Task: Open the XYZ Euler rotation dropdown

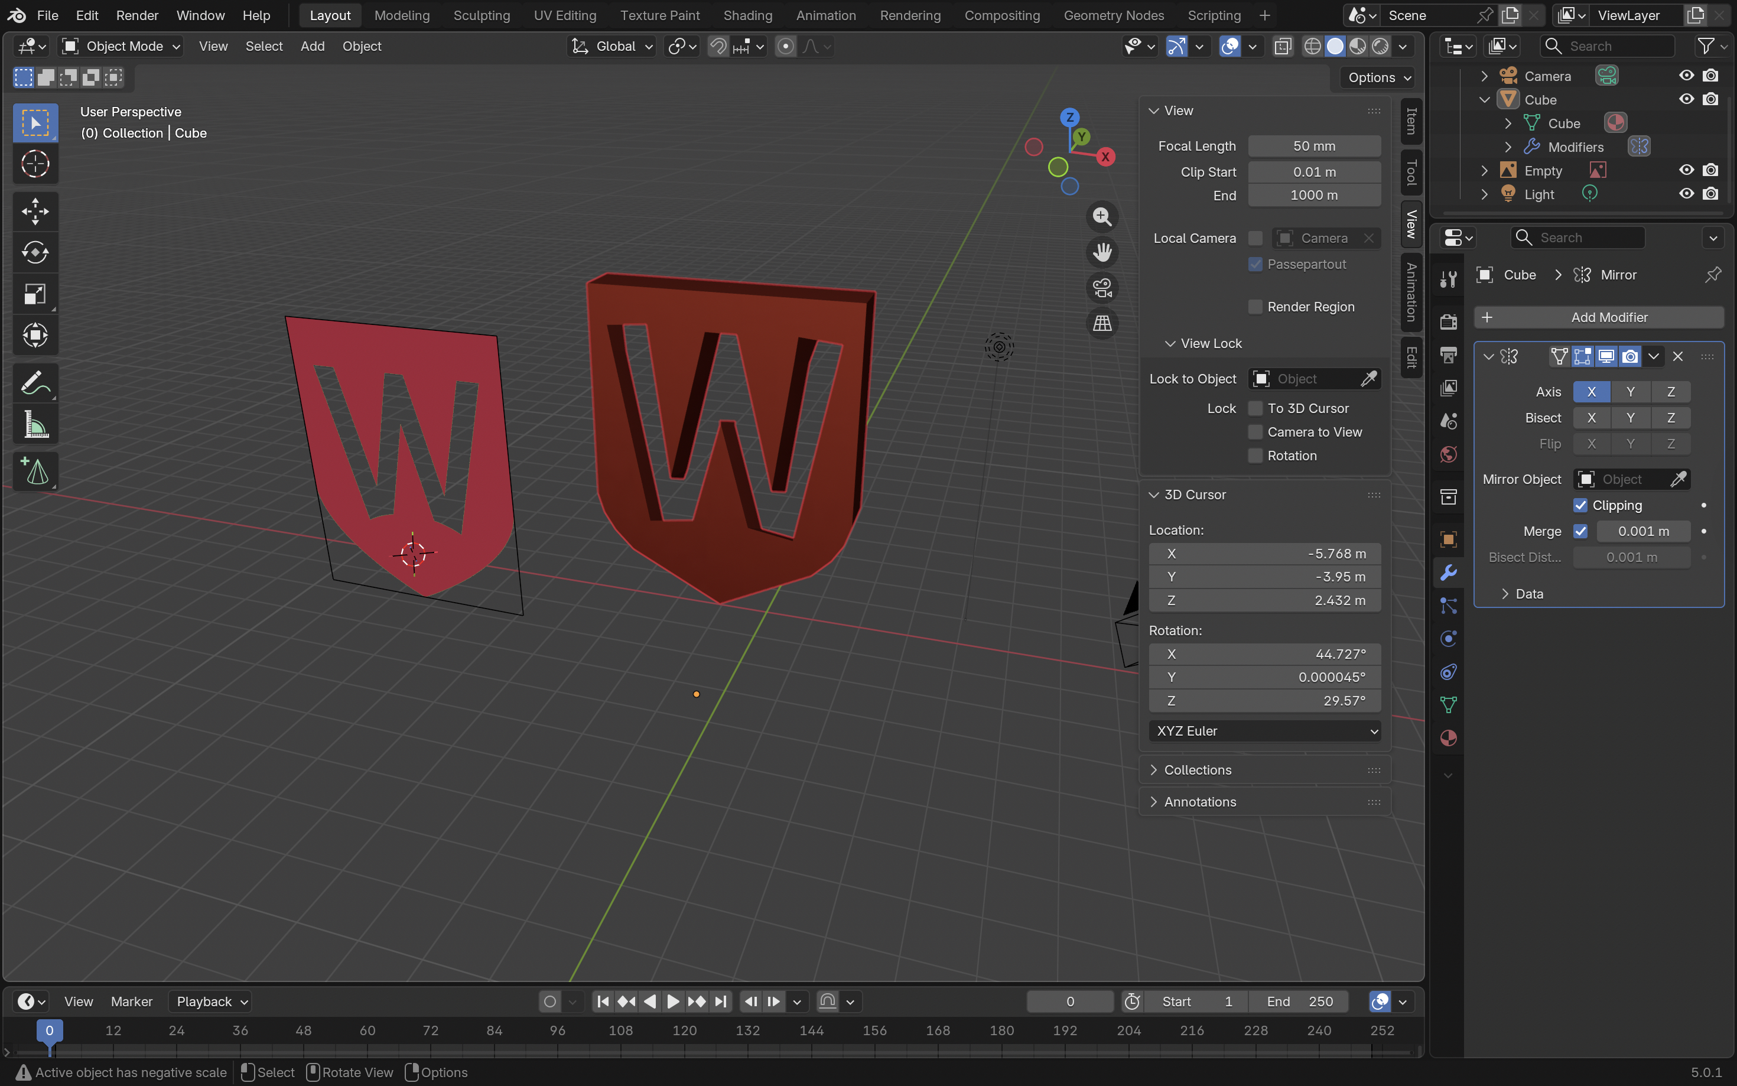Action: point(1264,730)
